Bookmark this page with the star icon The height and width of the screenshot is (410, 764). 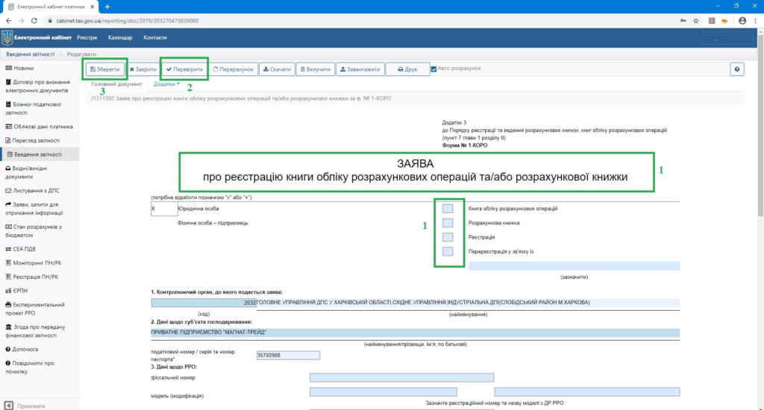pos(698,21)
